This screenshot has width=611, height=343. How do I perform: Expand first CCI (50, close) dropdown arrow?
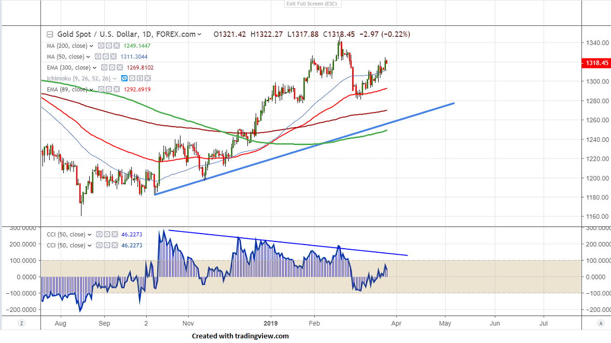click(x=90, y=235)
